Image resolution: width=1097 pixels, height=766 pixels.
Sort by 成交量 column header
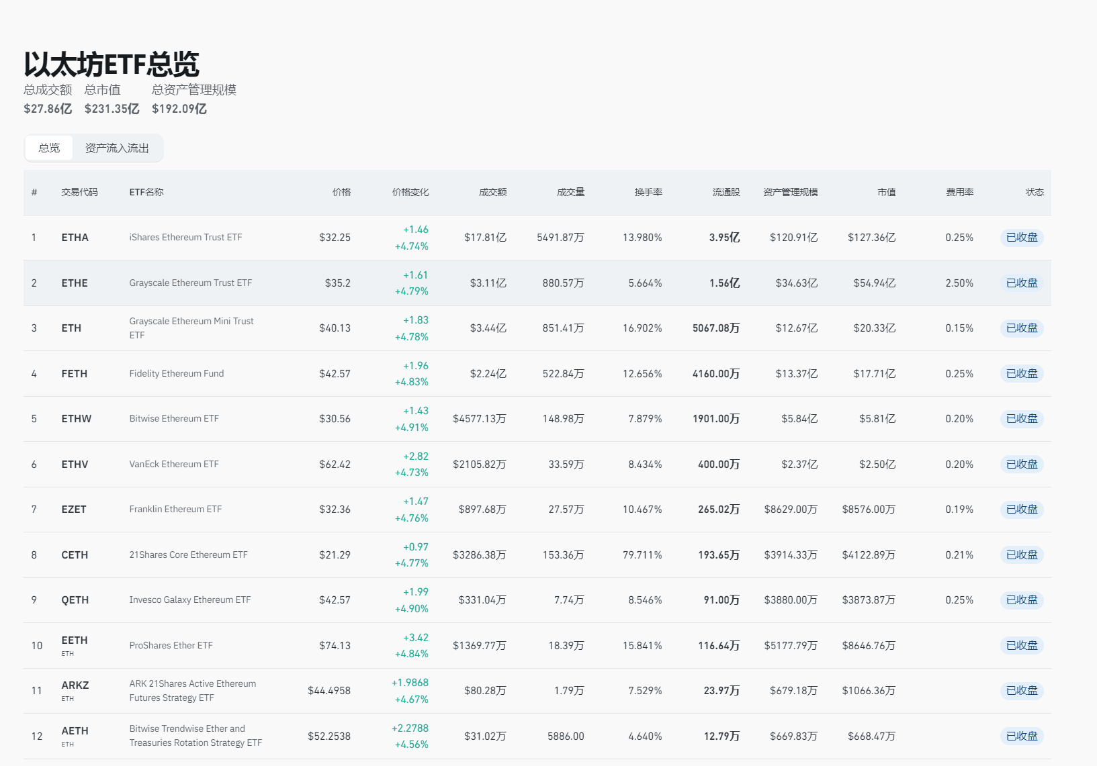pyautogui.click(x=570, y=192)
